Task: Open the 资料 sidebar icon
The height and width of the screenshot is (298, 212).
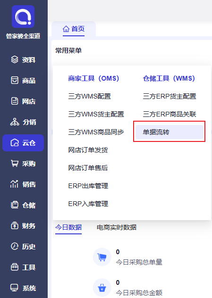Action: tap(15, 60)
